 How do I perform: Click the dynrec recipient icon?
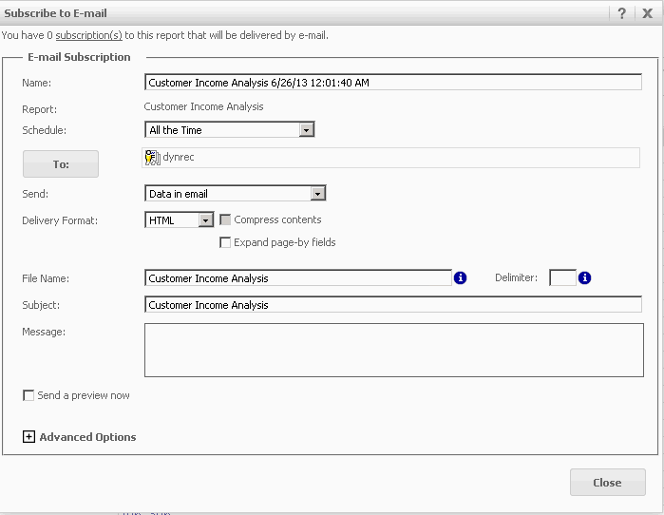point(152,157)
